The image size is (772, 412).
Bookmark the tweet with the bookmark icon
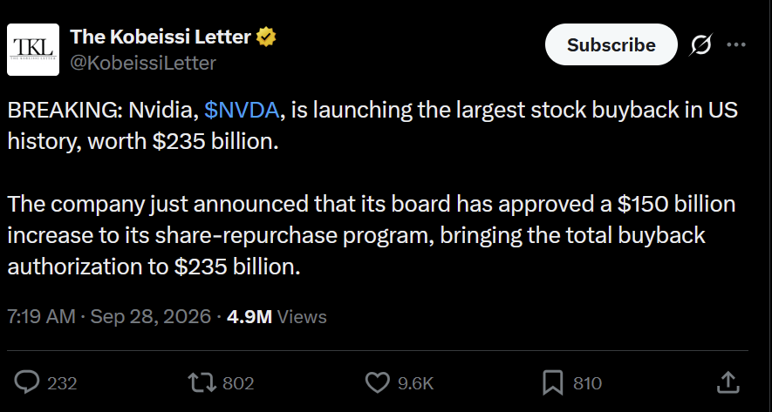coord(552,383)
